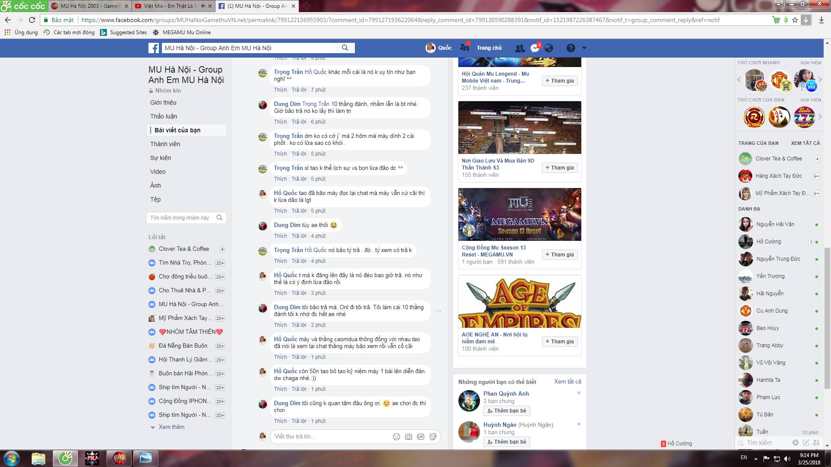Open chat with Nguyễn Hải Vân
The height and width of the screenshot is (467, 831).
coord(778,224)
